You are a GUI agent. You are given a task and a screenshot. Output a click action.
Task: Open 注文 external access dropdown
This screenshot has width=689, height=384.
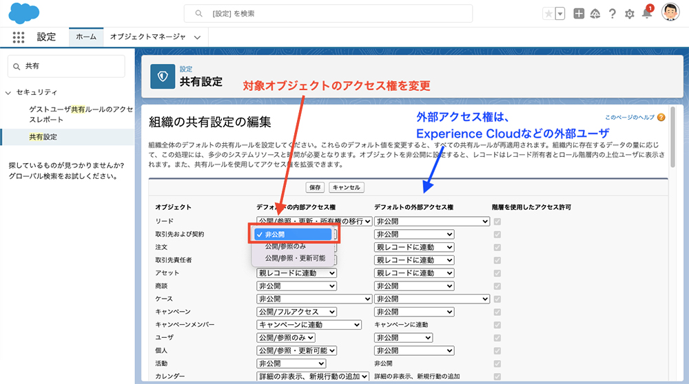pos(414,247)
